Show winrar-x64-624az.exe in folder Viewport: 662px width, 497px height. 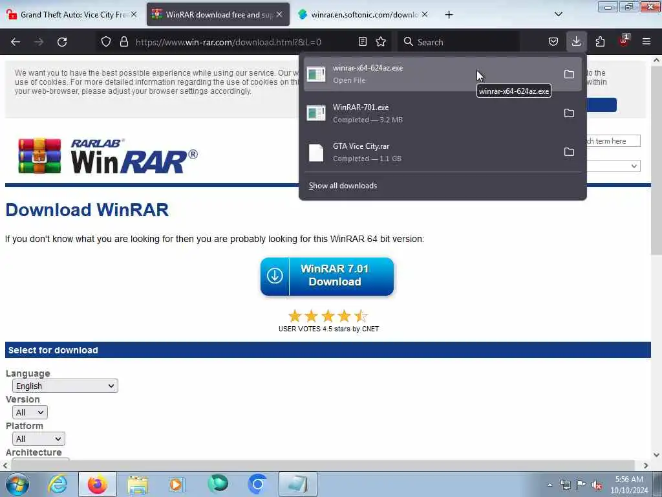click(569, 74)
